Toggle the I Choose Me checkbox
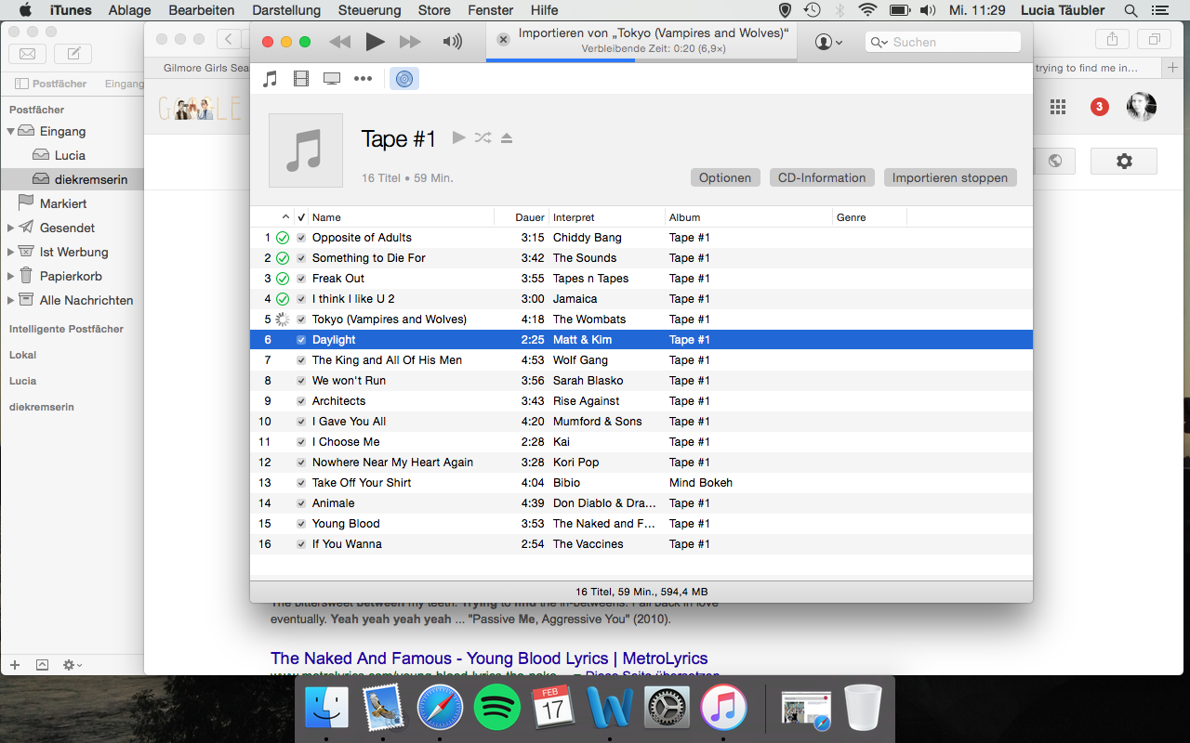Viewport: 1190px width, 743px height. (301, 442)
